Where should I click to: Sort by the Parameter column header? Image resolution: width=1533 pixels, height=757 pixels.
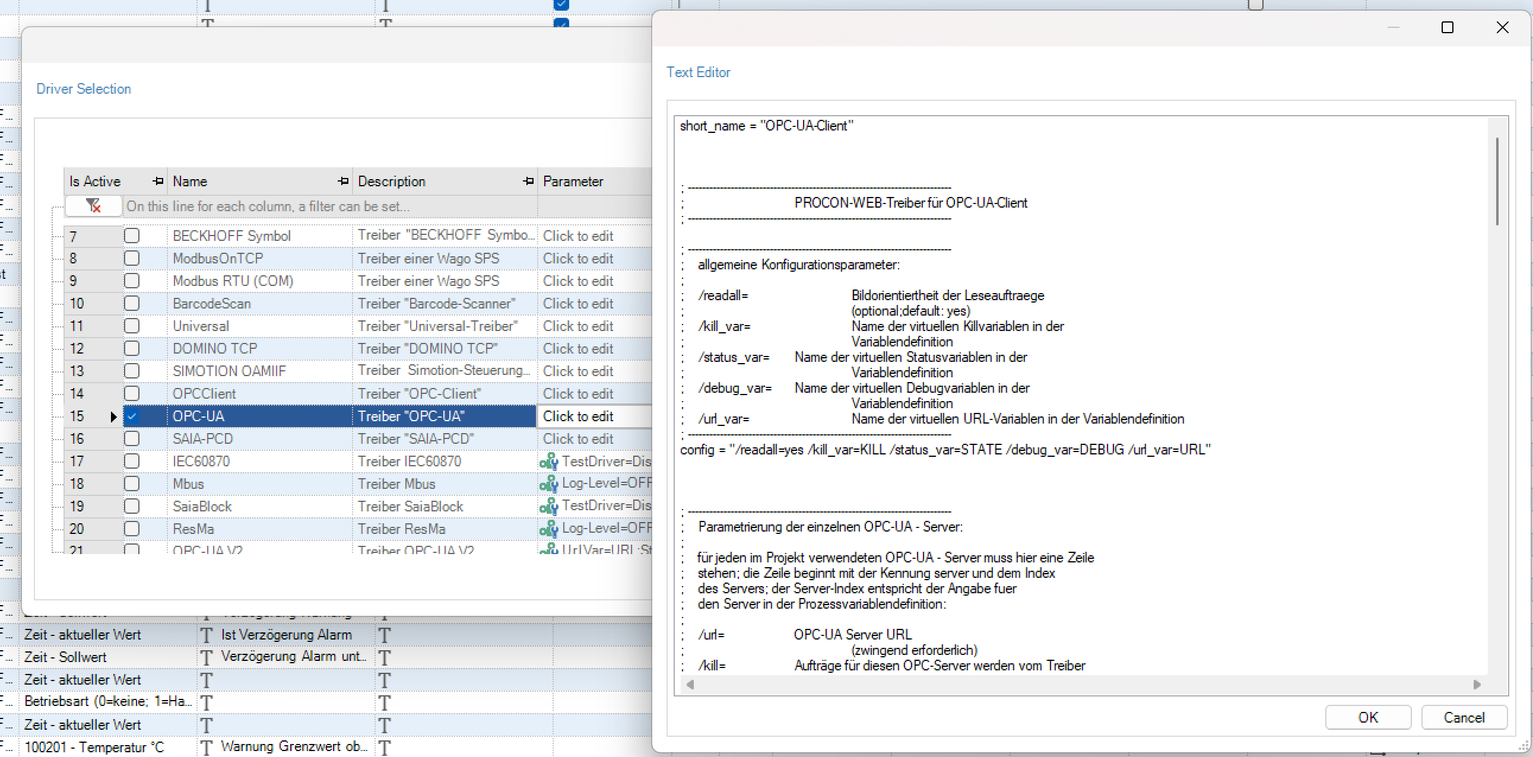click(x=595, y=182)
